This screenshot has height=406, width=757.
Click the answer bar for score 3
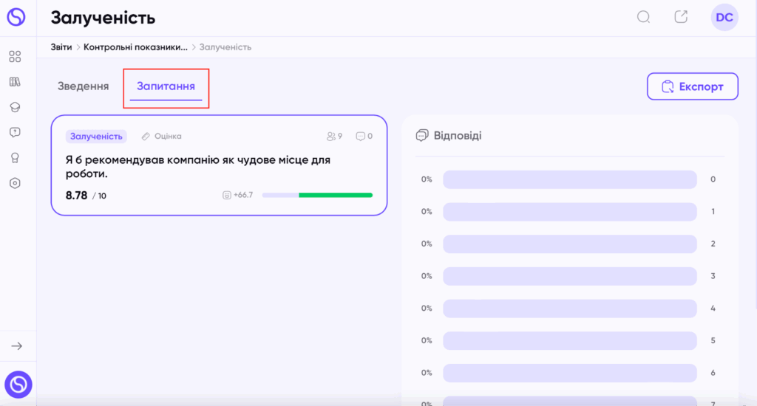570,276
